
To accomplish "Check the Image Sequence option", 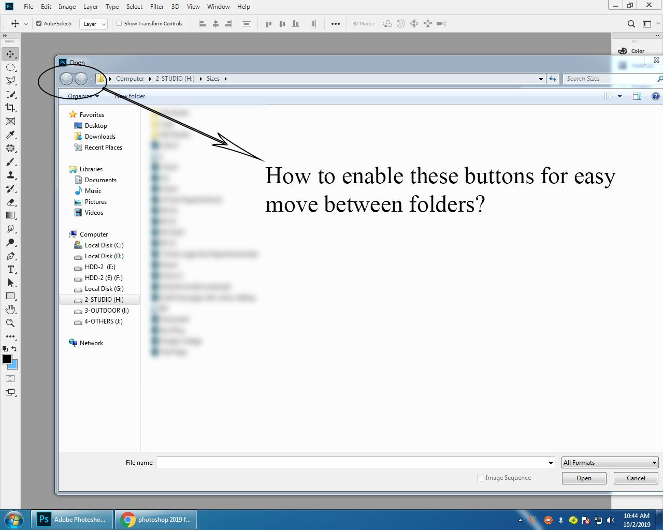I will [481, 478].
